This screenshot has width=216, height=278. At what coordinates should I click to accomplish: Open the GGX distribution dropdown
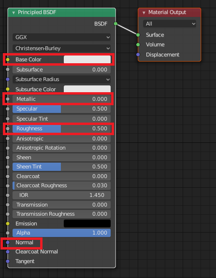[61, 37]
